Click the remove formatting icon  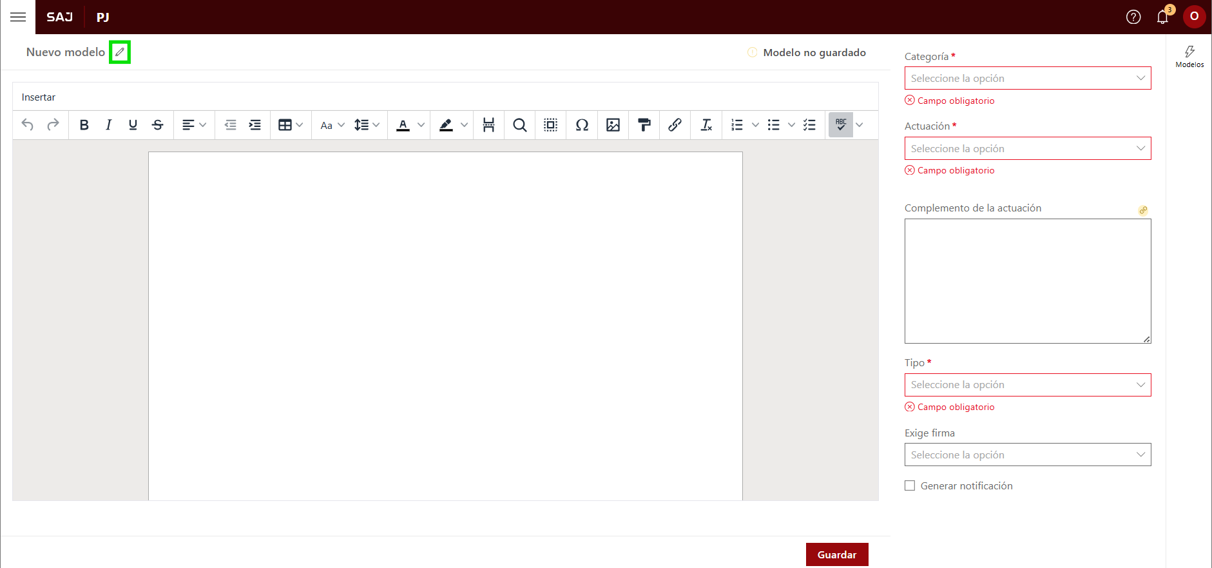[706, 125]
